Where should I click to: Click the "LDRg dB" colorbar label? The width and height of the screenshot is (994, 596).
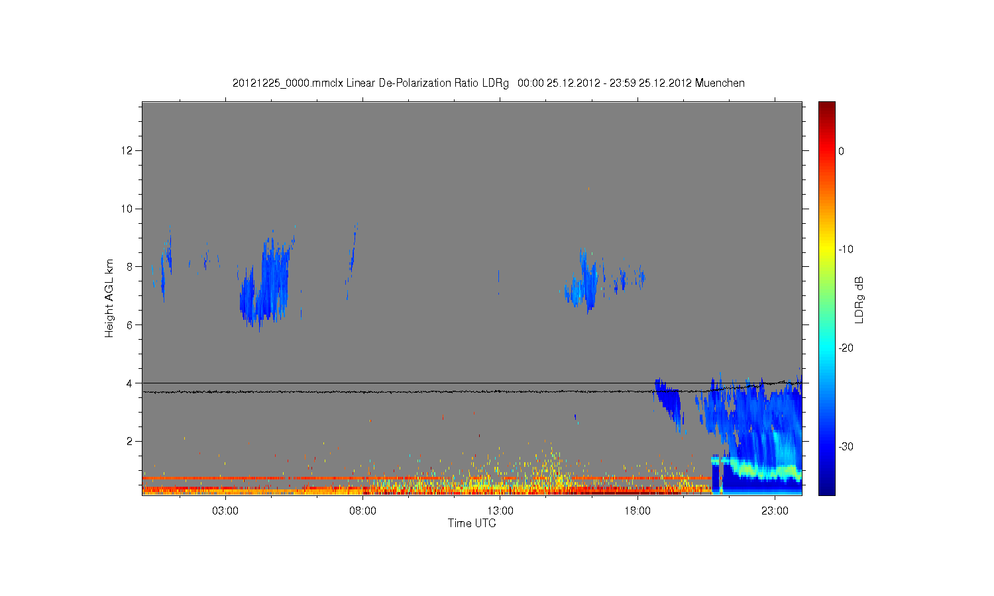coord(859,300)
